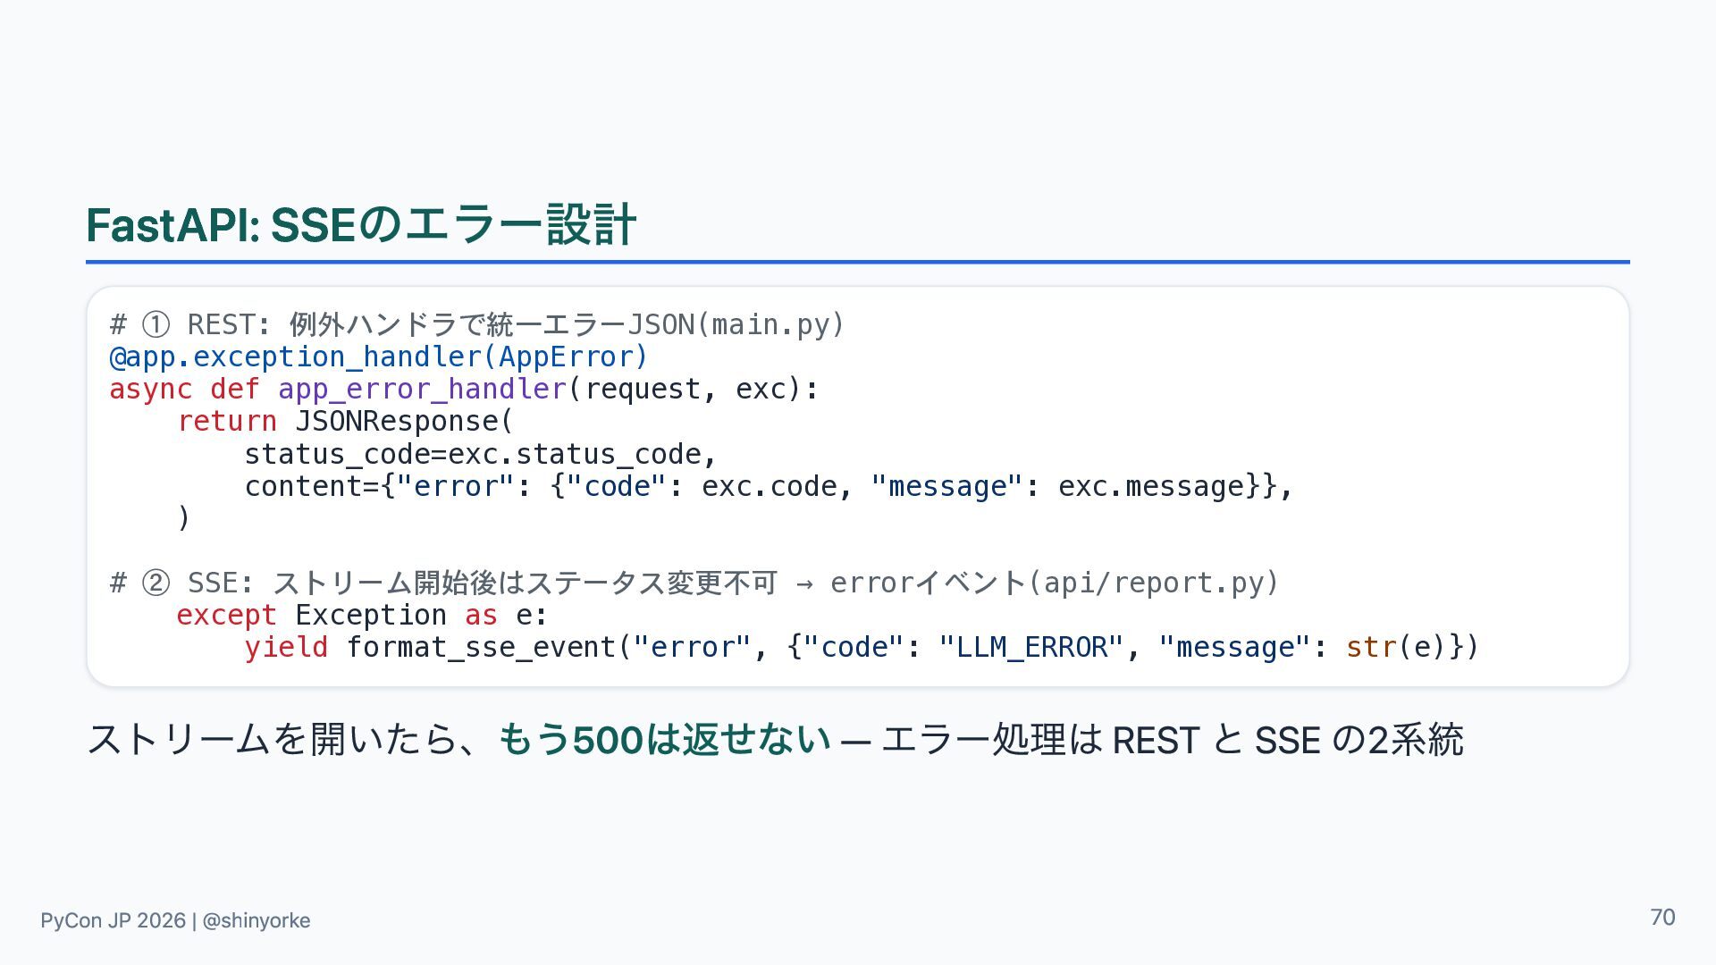Image resolution: width=1716 pixels, height=965 pixels.
Task: Click the '# ② SSE' comment line
Action: 694,583
